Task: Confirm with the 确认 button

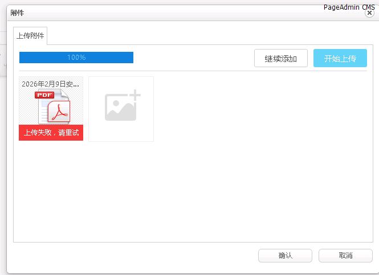Action: 285,256
